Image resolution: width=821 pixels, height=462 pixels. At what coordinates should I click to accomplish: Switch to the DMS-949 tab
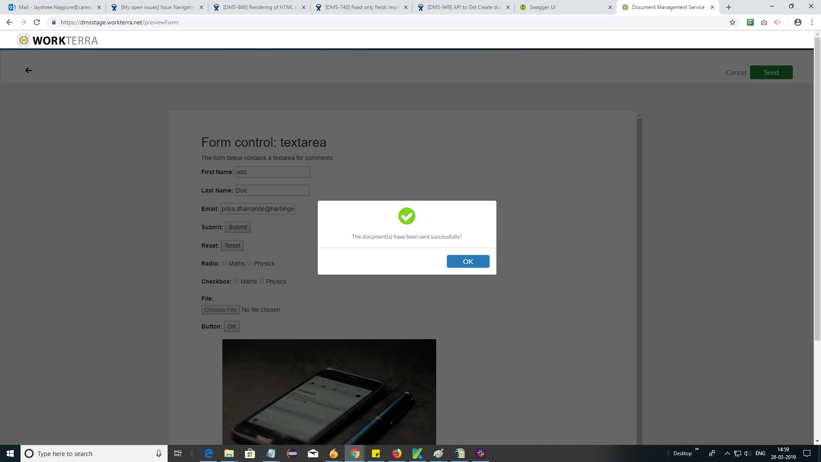[x=464, y=7]
